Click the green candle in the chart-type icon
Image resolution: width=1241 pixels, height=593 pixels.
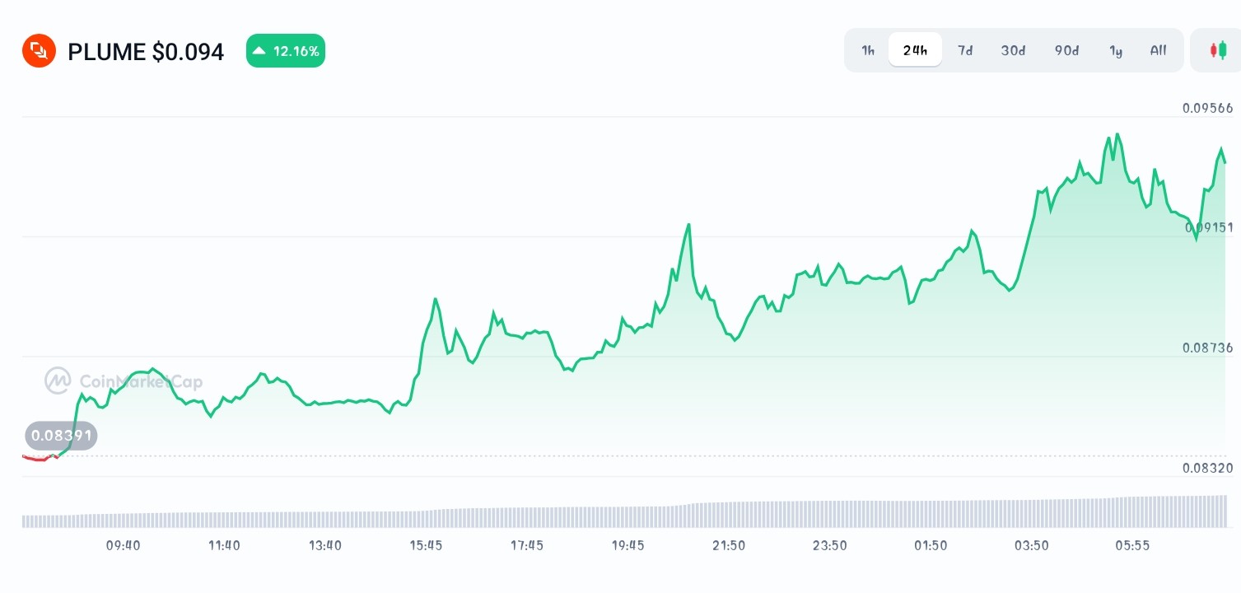tap(1223, 49)
